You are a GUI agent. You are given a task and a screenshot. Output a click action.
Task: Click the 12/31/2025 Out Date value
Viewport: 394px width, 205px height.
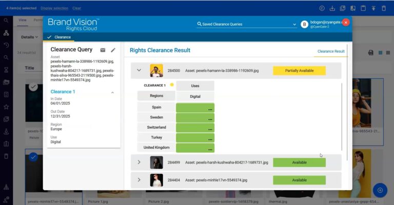61,116
